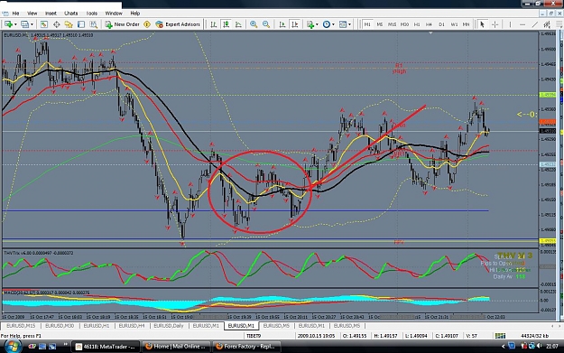Switch chart to candlesticks style

tap(227, 24)
